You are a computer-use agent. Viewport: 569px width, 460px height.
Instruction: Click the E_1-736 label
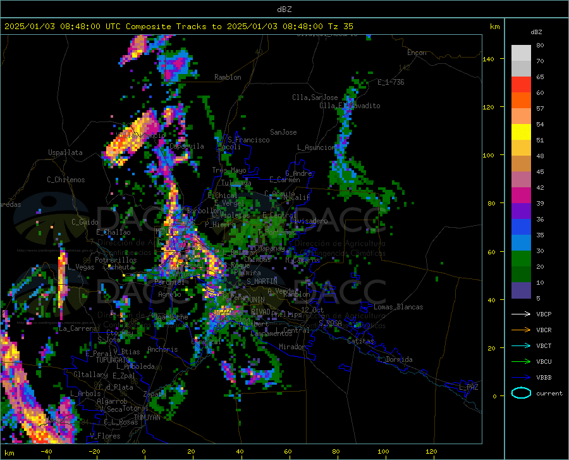(391, 82)
